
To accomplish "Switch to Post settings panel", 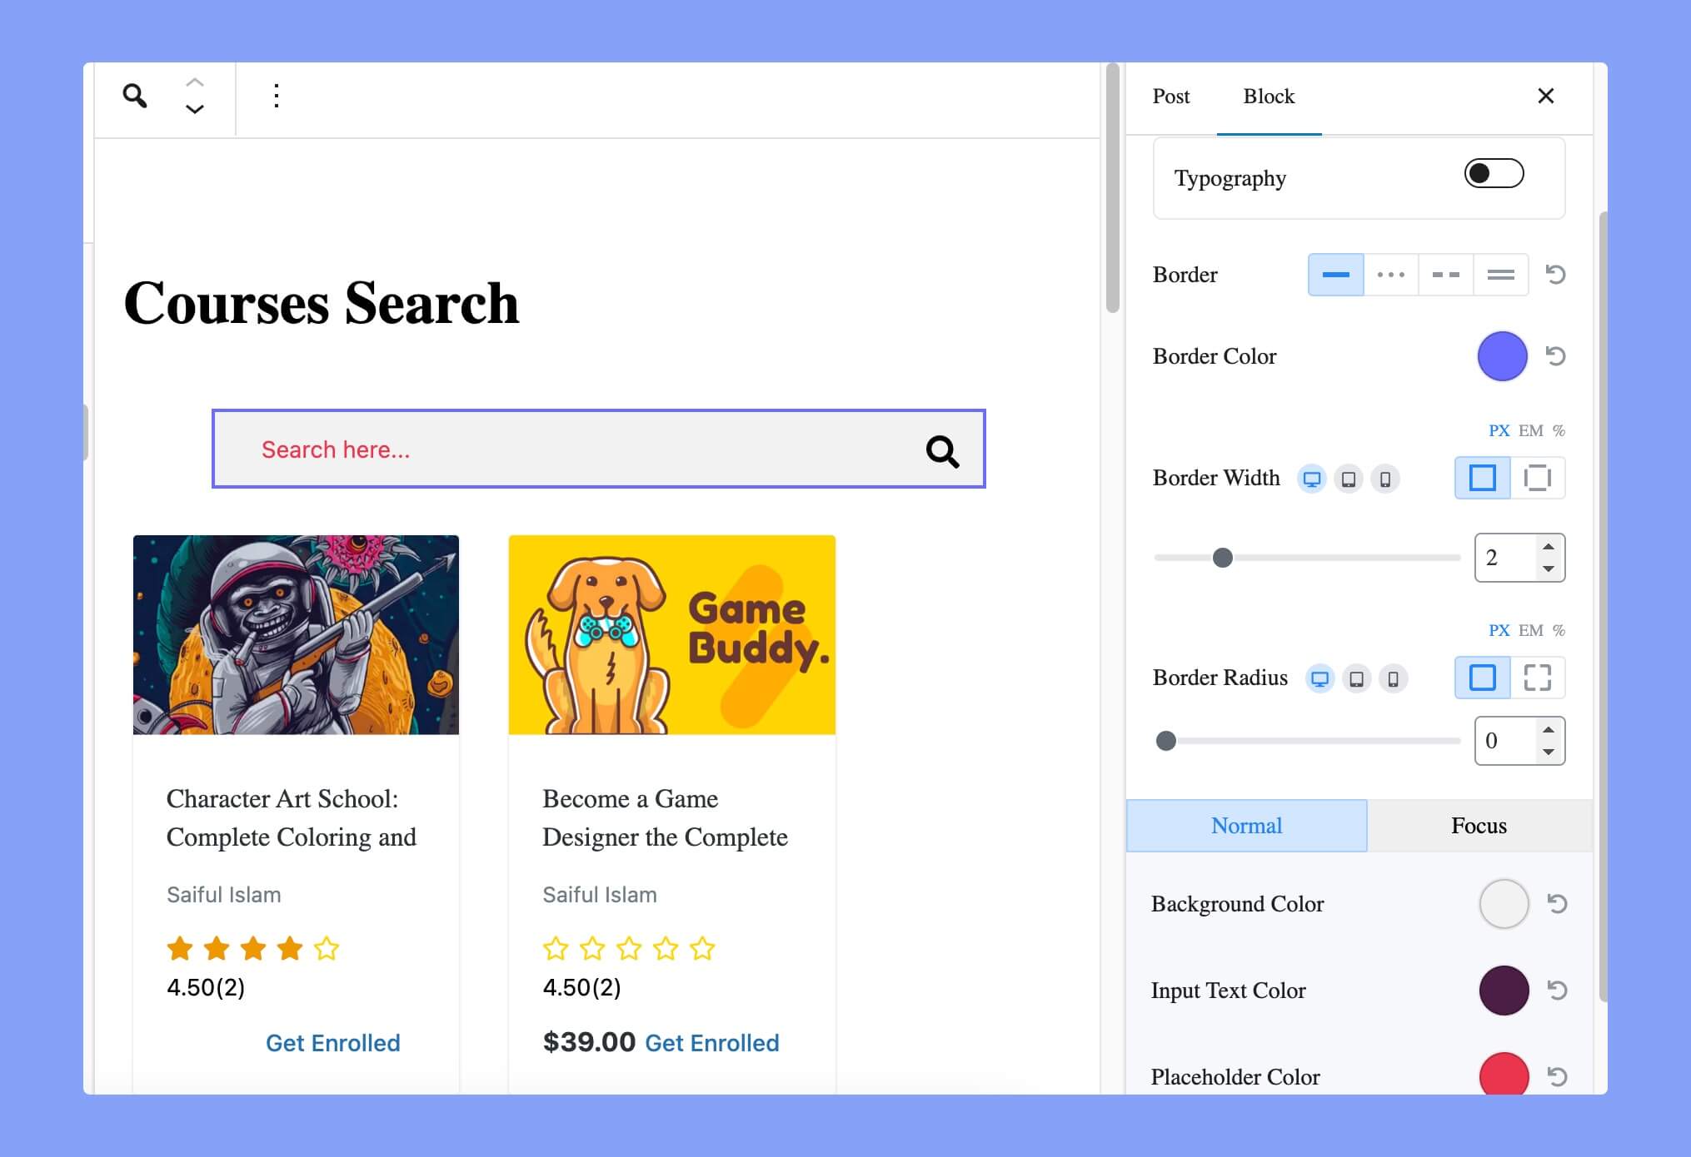I will pyautogui.click(x=1172, y=97).
